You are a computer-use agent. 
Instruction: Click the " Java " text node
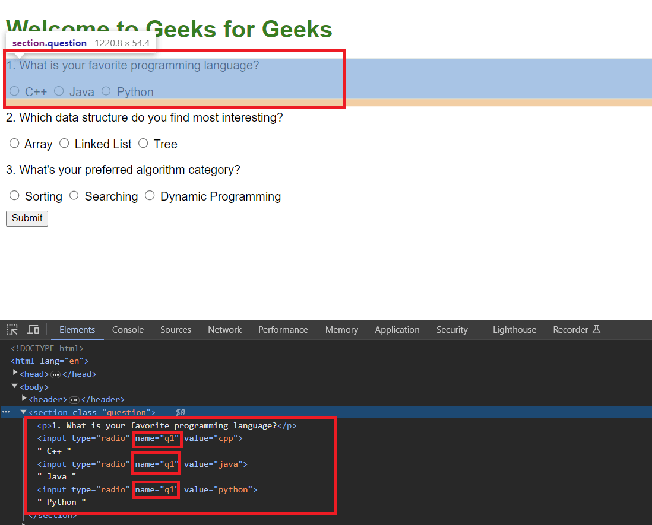(x=56, y=477)
